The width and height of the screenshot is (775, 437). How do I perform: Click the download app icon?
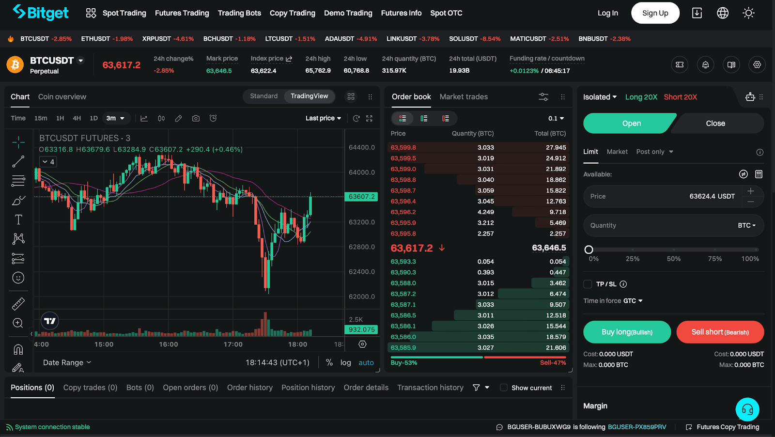click(x=697, y=13)
